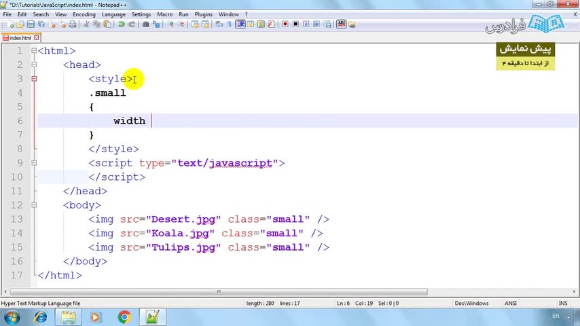
Task: Open the Plugins menu
Action: (x=204, y=14)
